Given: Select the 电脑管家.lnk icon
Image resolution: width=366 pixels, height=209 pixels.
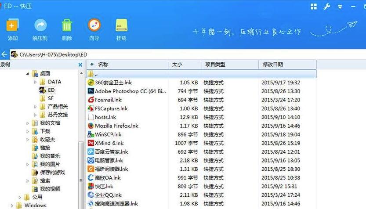Looking at the screenshot, I should tap(91, 160).
